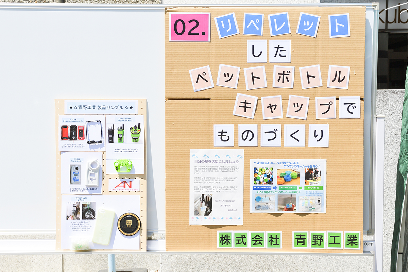This screenshot has width=408, height=272.
Task: Click the white た letter card
Action: (280, 51)
